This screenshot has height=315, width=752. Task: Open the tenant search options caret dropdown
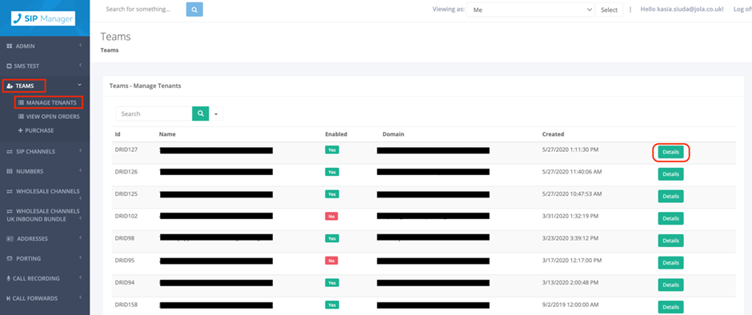(x=216, y=114)
